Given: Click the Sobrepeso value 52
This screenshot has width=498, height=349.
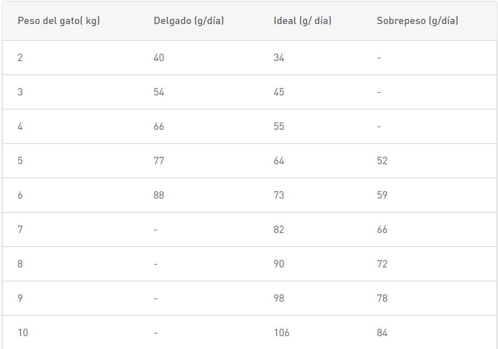Looking at the screenshot, I should 382,161.
